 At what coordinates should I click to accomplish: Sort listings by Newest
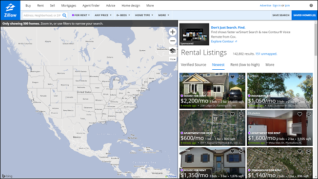(x=218, y=65)
